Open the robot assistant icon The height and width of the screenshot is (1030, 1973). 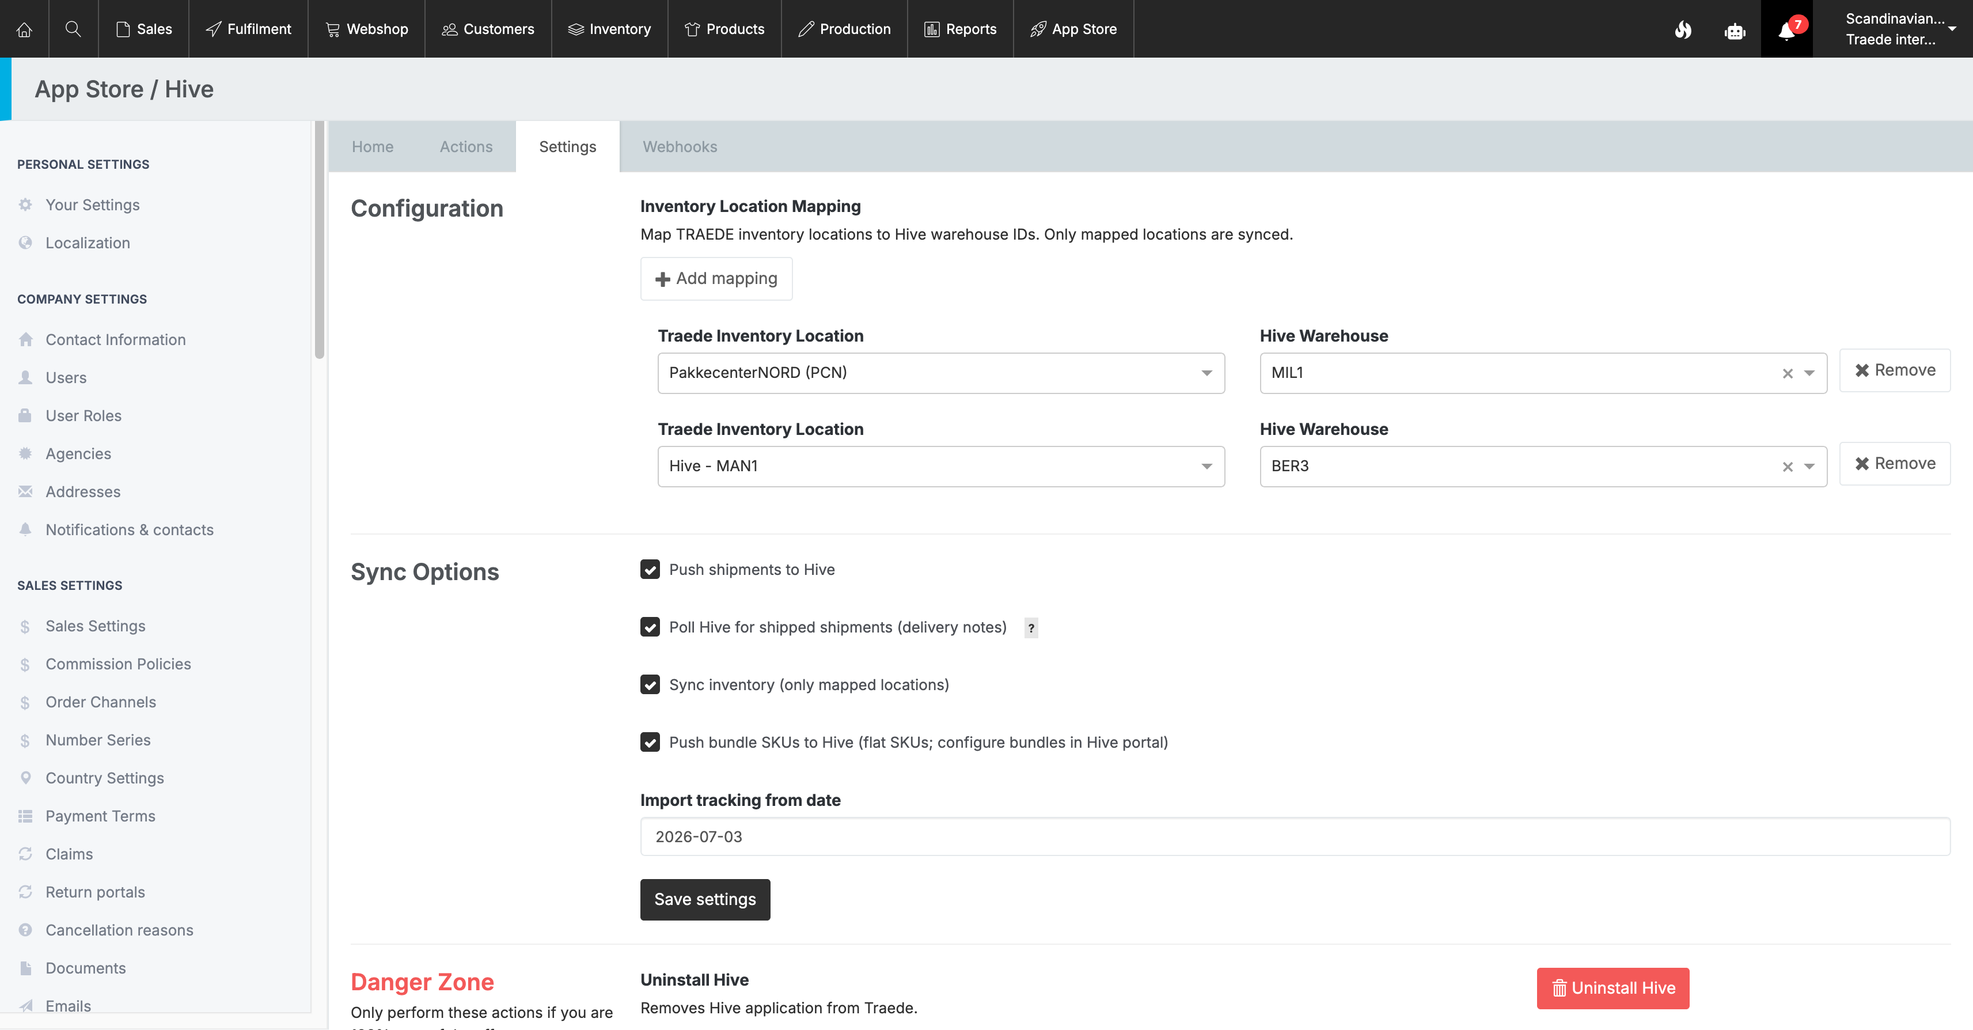(x=1735, y=31)
